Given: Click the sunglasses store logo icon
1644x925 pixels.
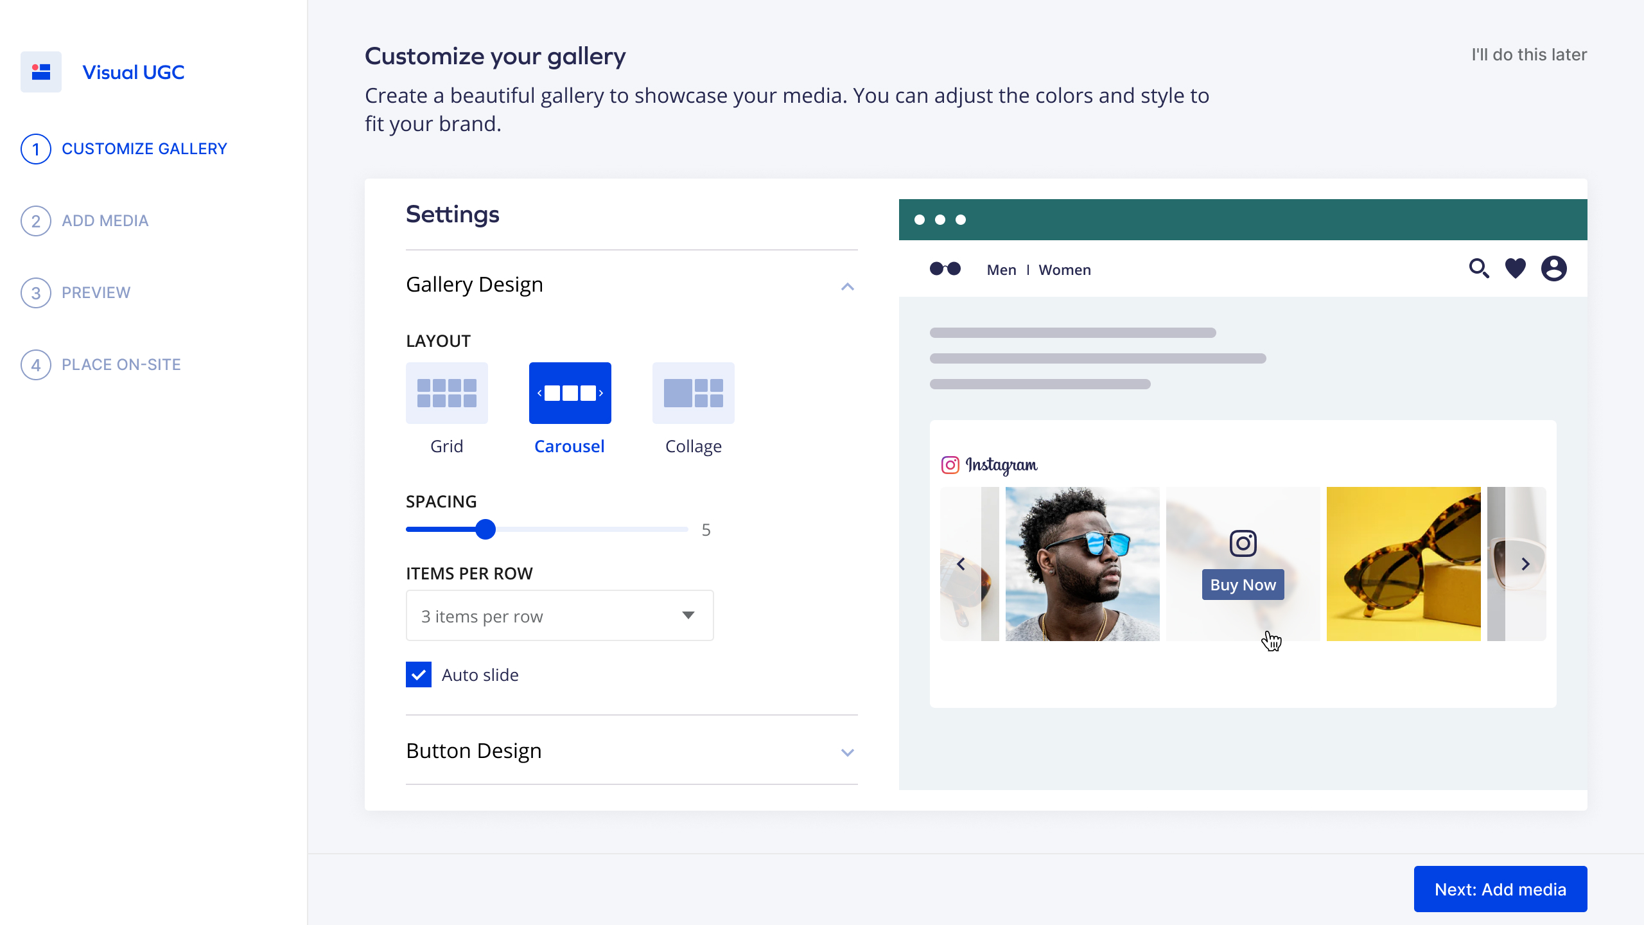Looking at the screenshot, I should tap(945, 269).
